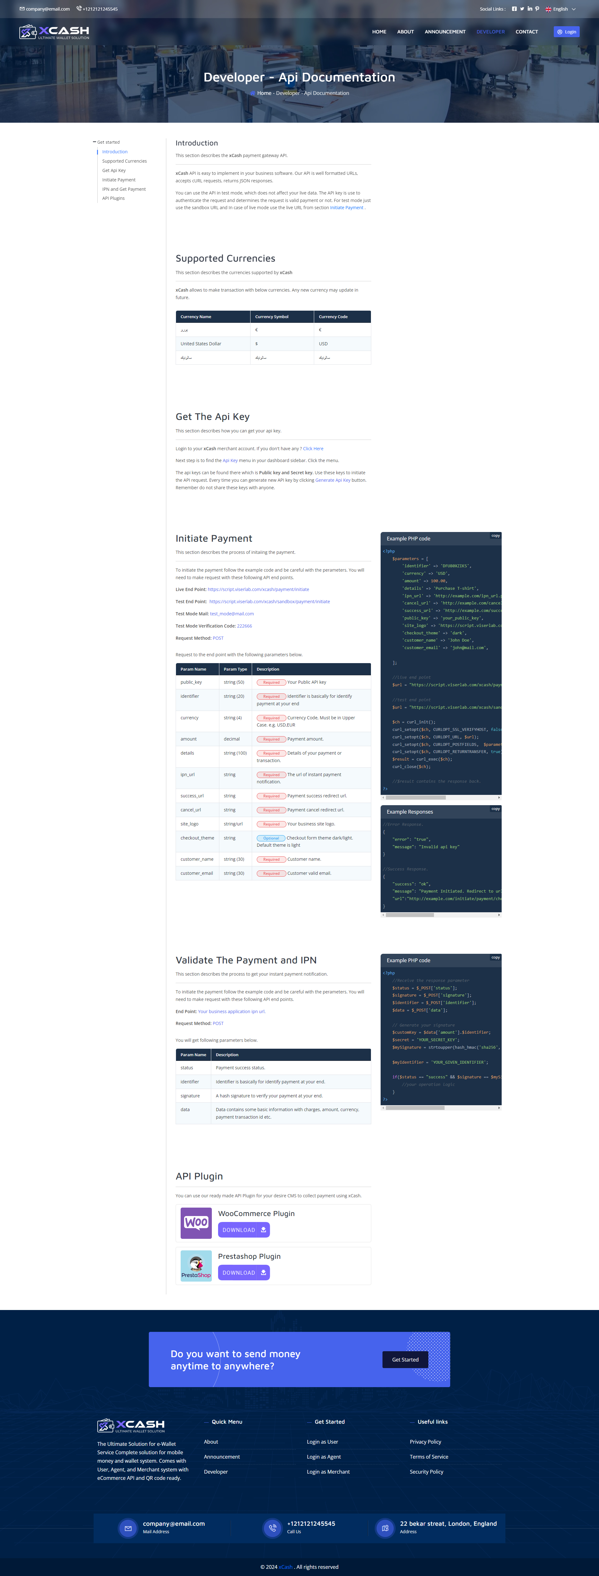The height and width of the screenshot is (1576, 599).
Task: Open the LinkedIn social icon
Action: point(529,8)
